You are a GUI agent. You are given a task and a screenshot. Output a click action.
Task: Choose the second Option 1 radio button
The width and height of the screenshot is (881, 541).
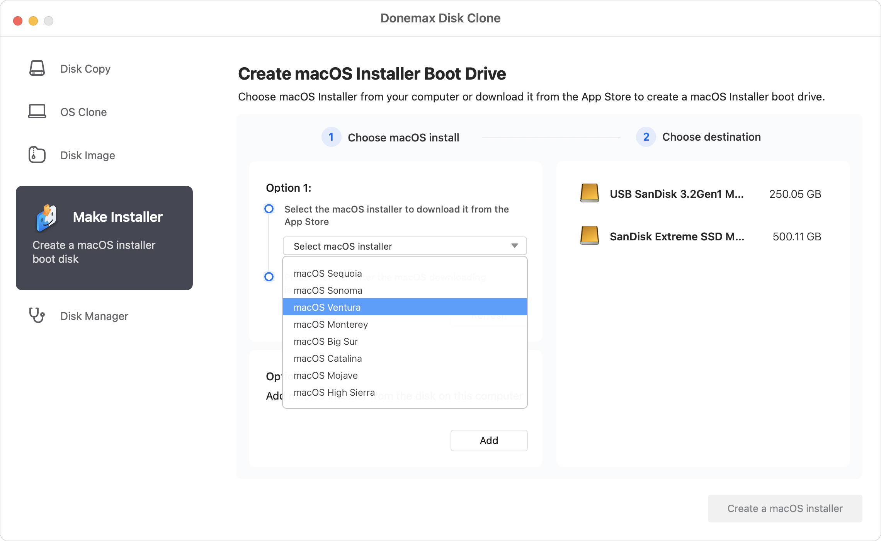click(269, 277)
